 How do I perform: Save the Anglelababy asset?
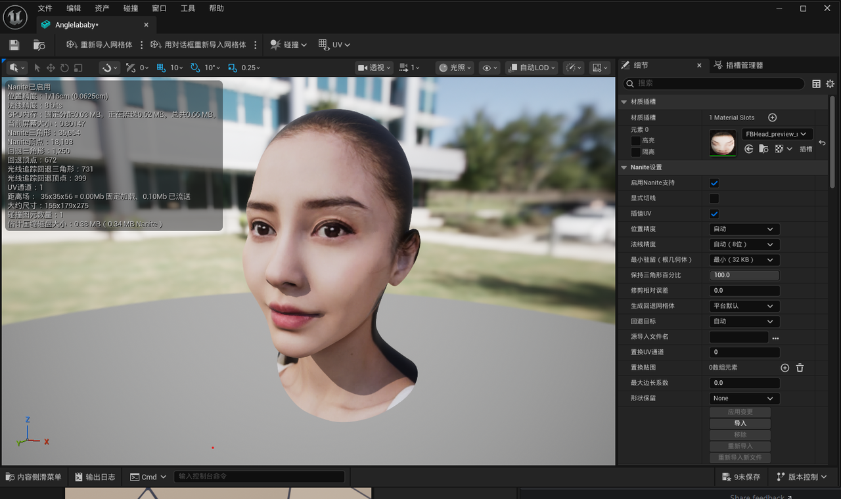click(x=14, y=45)
